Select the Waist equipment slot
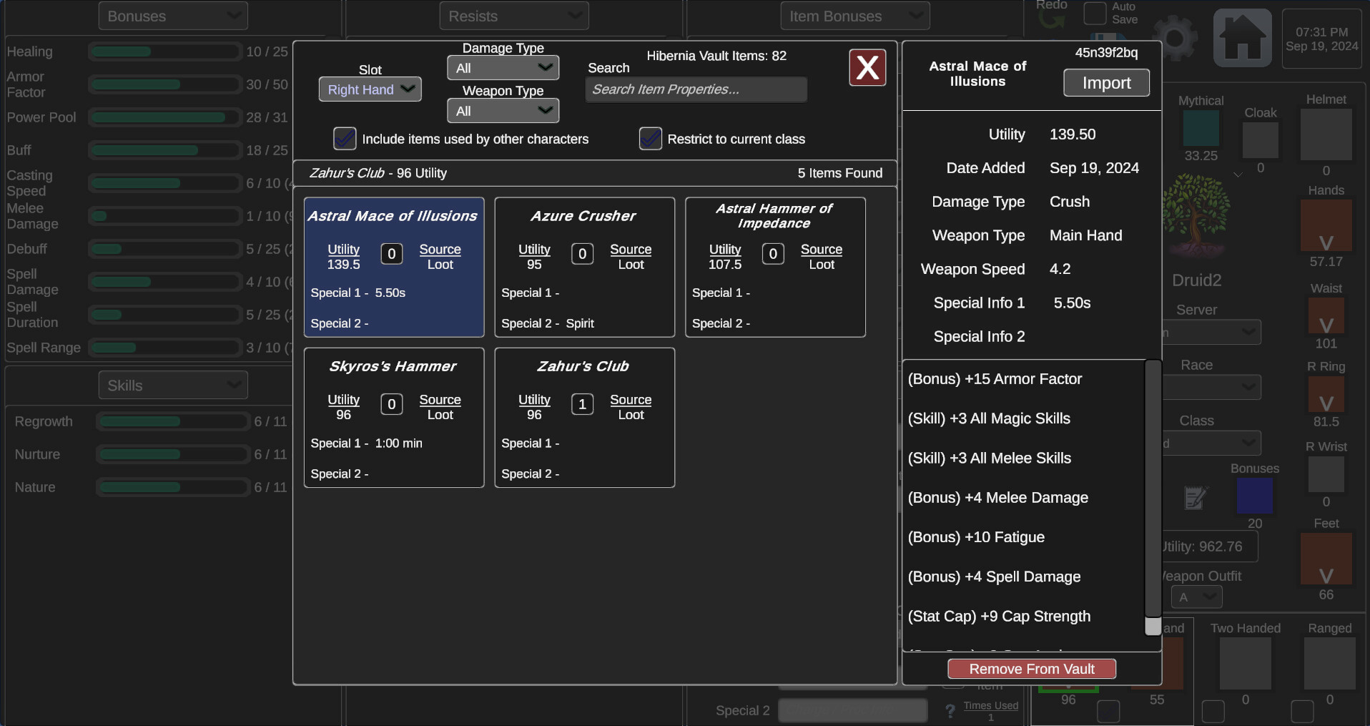The height and width of the screenshot is (726, 1370). (x=1326, y=315)
